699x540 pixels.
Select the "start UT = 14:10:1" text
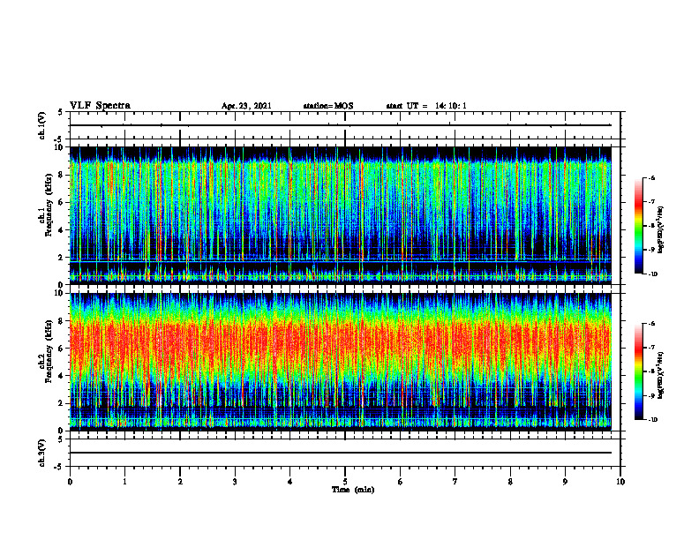point(426,106)
